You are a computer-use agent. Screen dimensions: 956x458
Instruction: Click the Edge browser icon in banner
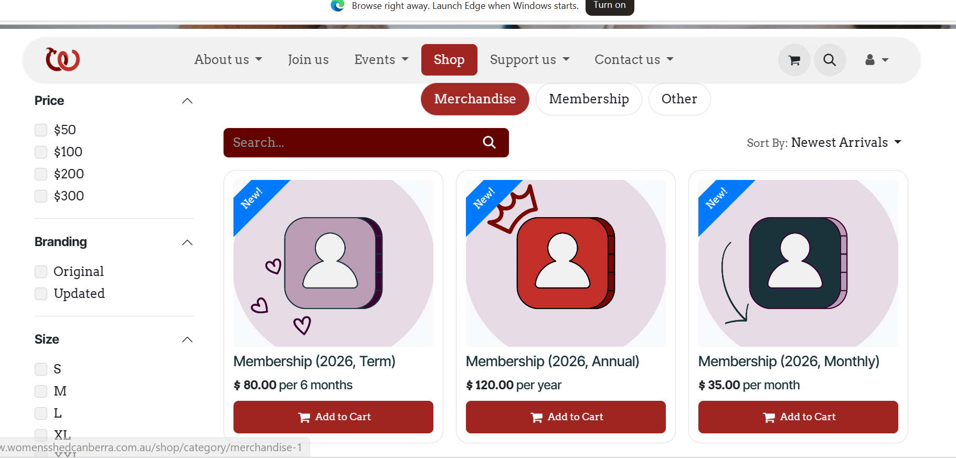[337, 5]
